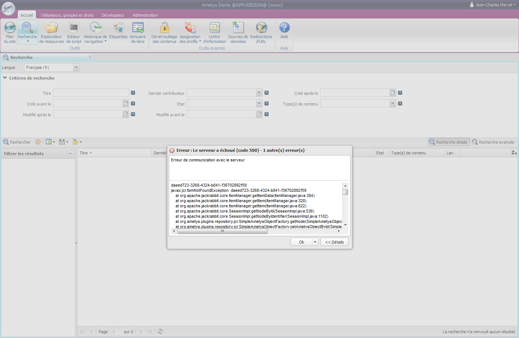Toggle Recherche simple mode
This screenshot has width=519, height=338.
tap(449, 142)
